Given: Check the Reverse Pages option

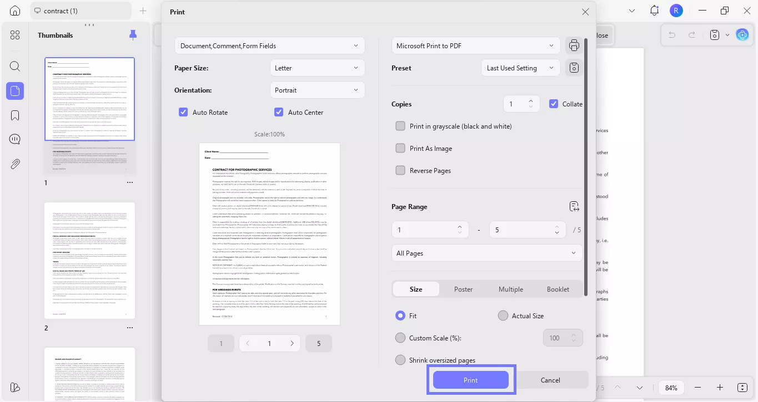Looking at the screenshot, I should (x=400, y=170).
